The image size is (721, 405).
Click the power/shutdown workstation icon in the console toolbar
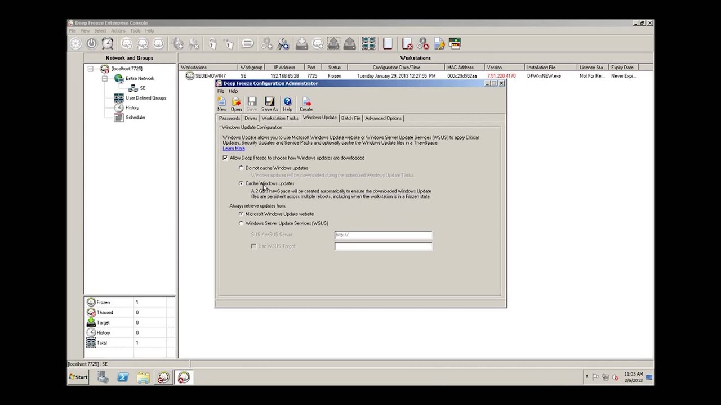coord(91,43)
